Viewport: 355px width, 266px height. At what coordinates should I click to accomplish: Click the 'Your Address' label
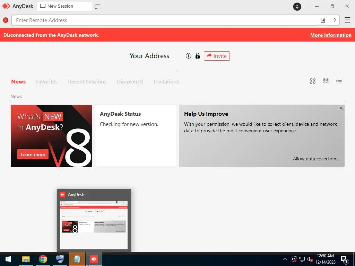coord(149,56)
